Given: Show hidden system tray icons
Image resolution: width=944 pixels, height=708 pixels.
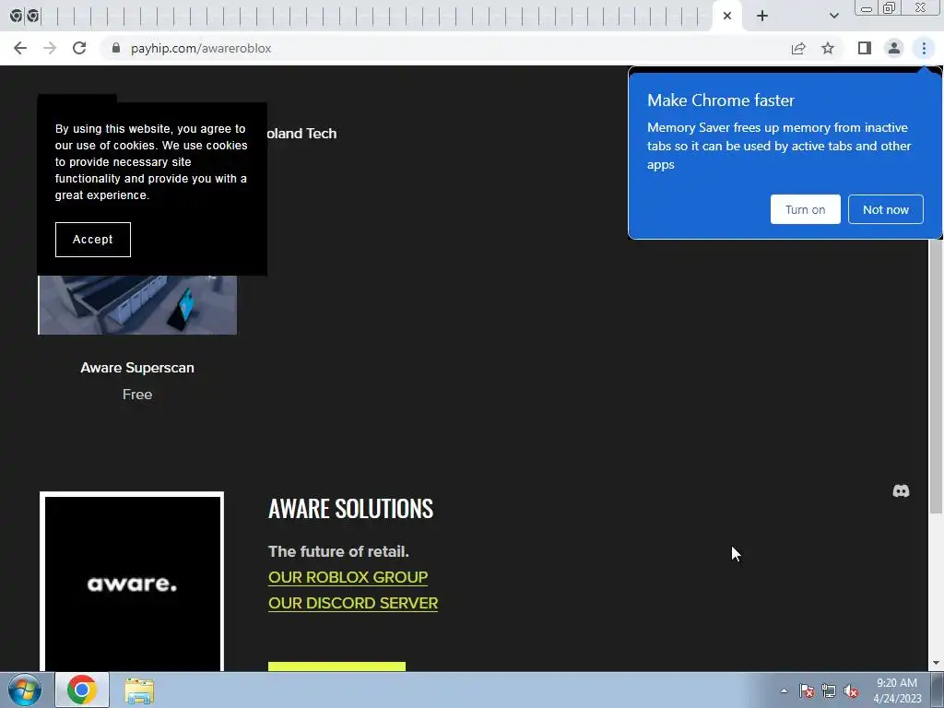Looking at the screenshot, I should [x=784, y=690].
